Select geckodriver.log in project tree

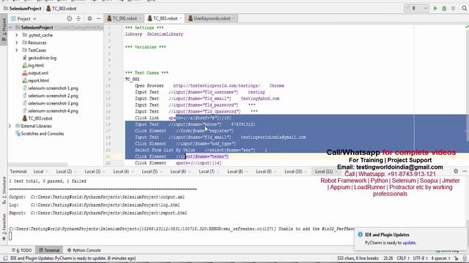pos(42,58)
